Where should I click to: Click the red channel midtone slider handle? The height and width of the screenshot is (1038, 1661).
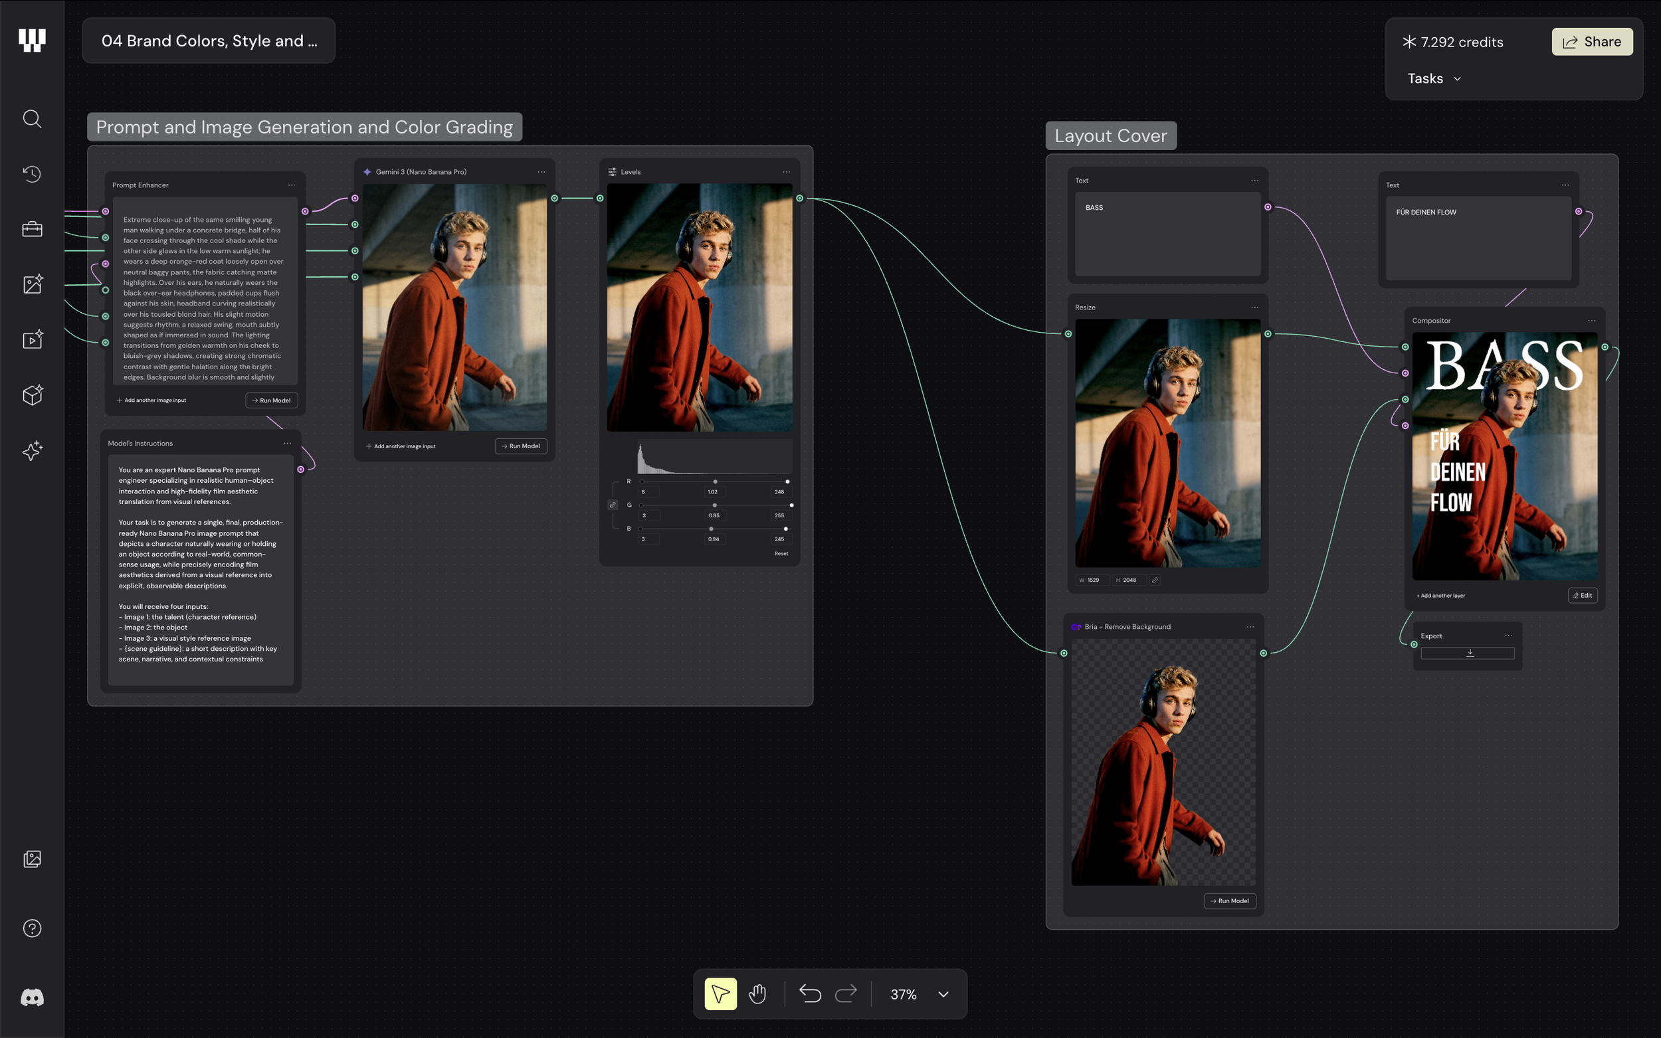click(x=715, y=481)
